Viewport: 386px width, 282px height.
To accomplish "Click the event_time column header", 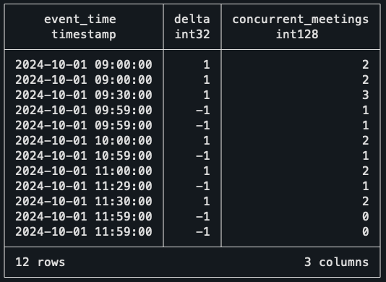I will tap(80, 20).
